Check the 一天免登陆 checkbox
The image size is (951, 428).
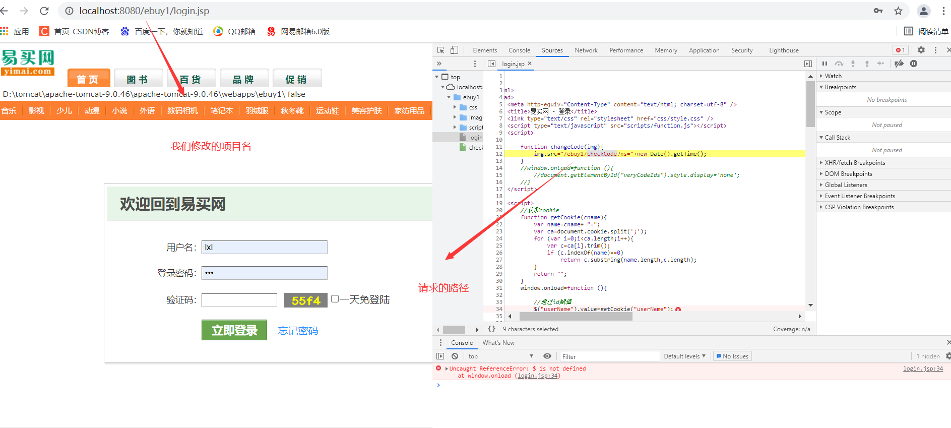[x=335, y=299]
